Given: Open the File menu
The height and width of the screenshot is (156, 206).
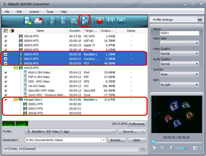Looking at the screenshot, I should pos(7,11).
